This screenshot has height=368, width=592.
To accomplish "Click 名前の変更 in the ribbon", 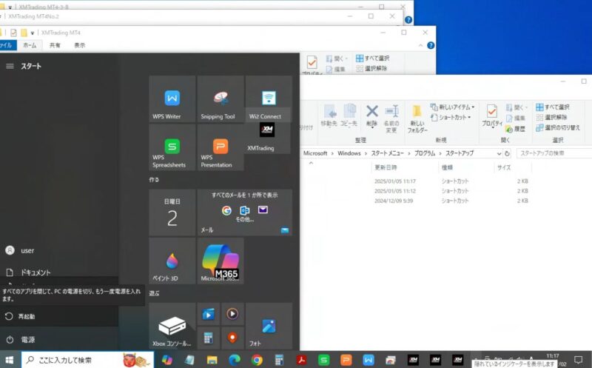I will pos(391,118).
